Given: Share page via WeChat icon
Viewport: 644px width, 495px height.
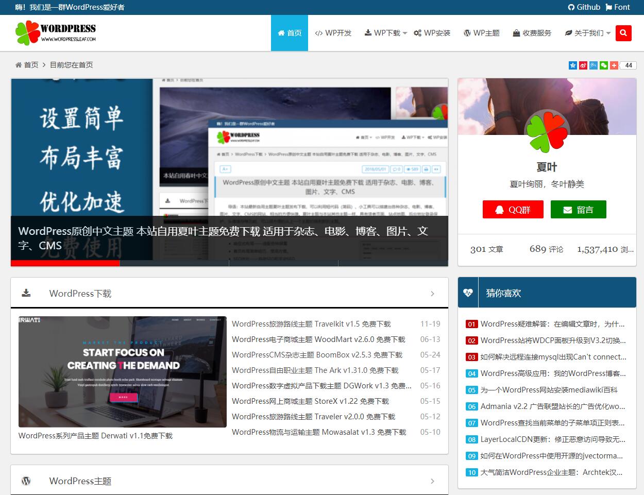Looking at the screenshot, I should pos(604,65).
